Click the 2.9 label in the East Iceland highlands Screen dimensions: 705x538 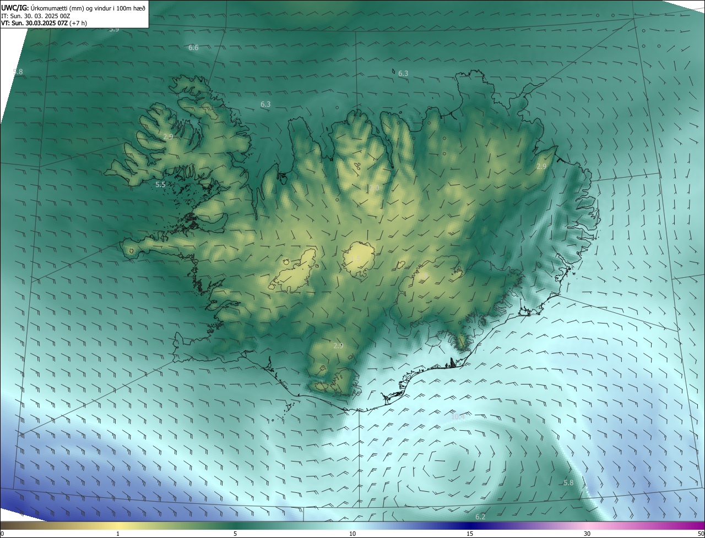click(x=541, y=167)
